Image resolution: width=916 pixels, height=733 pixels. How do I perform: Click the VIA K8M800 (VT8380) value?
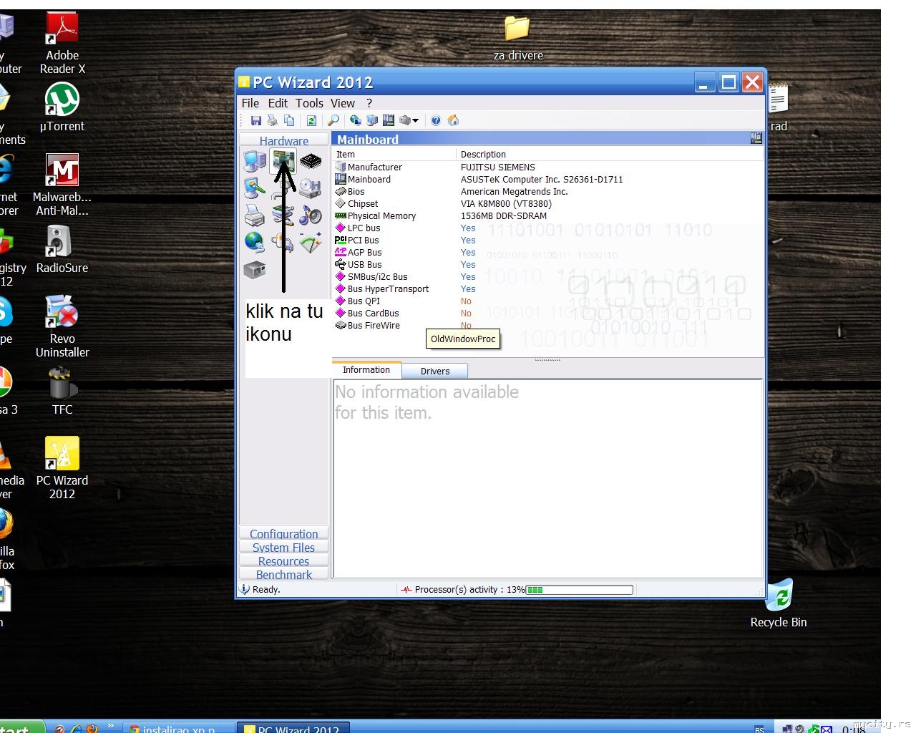click(506, 204)
